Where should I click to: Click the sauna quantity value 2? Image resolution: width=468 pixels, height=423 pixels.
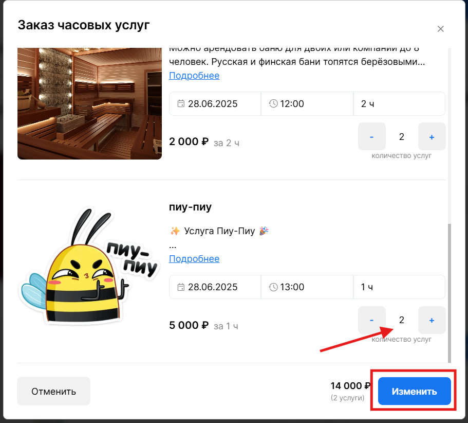(402, 136)
